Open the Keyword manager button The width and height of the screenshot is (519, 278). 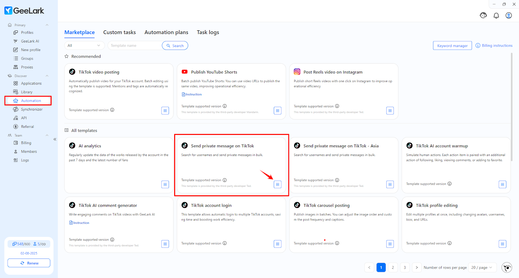click(452, 46)
